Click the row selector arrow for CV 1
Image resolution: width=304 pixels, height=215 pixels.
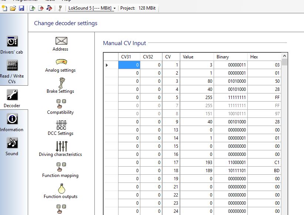tap(107, 65)
